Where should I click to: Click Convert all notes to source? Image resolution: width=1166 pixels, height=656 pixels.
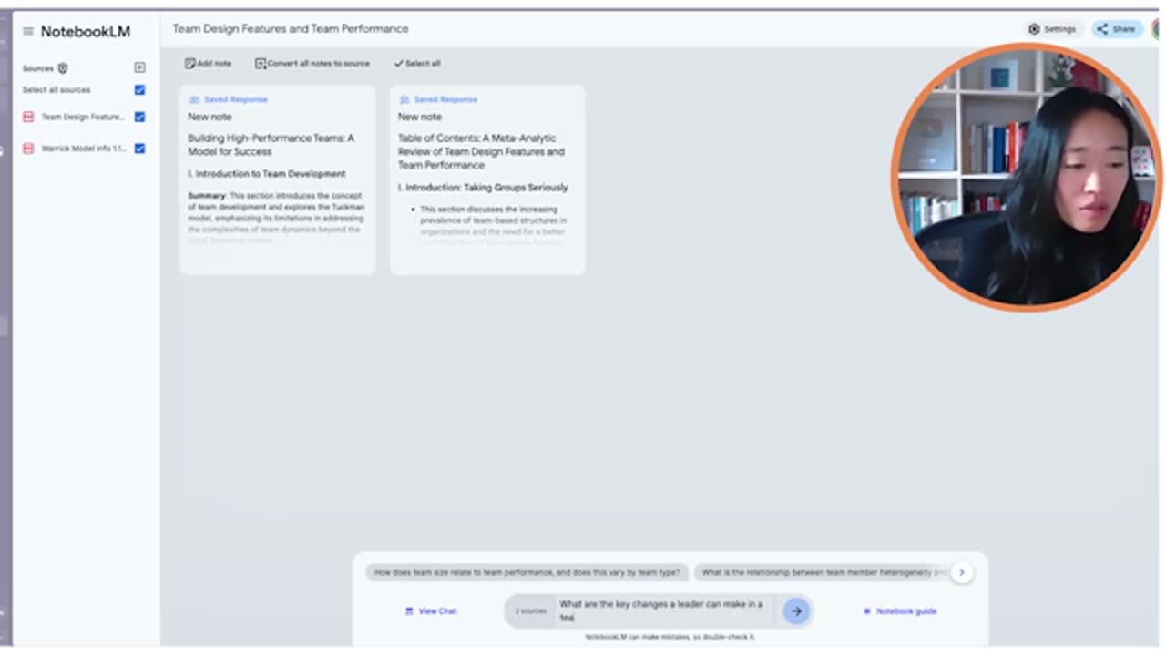tap(312, 64)
